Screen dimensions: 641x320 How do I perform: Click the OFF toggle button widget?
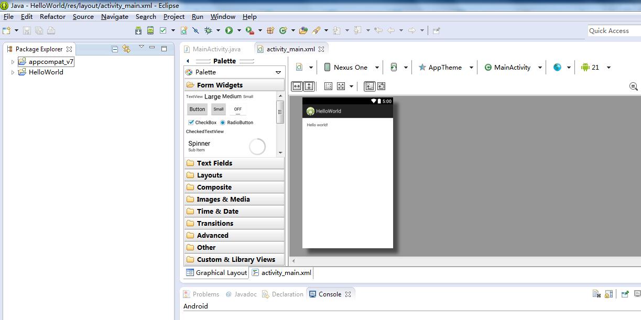click(237, 109)
